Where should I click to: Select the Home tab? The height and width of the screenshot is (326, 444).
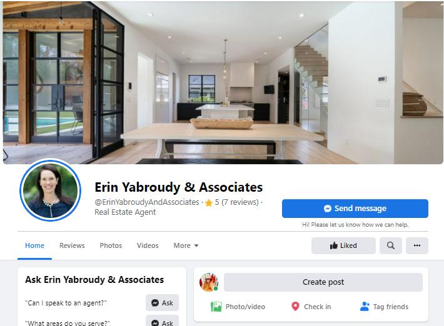click(34, 245)
